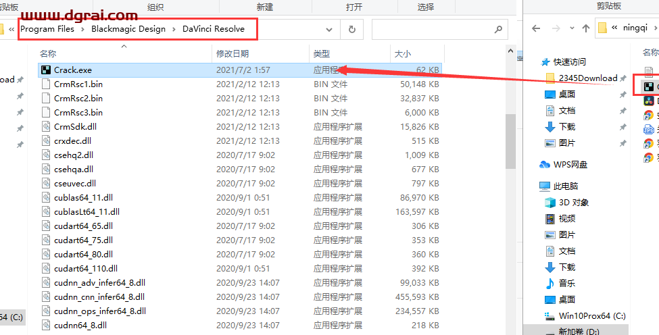Viewport: 659px width, 335px height.
Task: Click the 下载 arrow icon under 快速访问
Action: tap(550, 127)
